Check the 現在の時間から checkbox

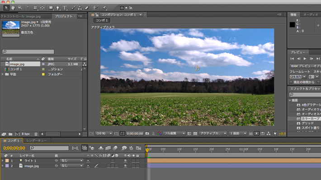pos(292,82)
